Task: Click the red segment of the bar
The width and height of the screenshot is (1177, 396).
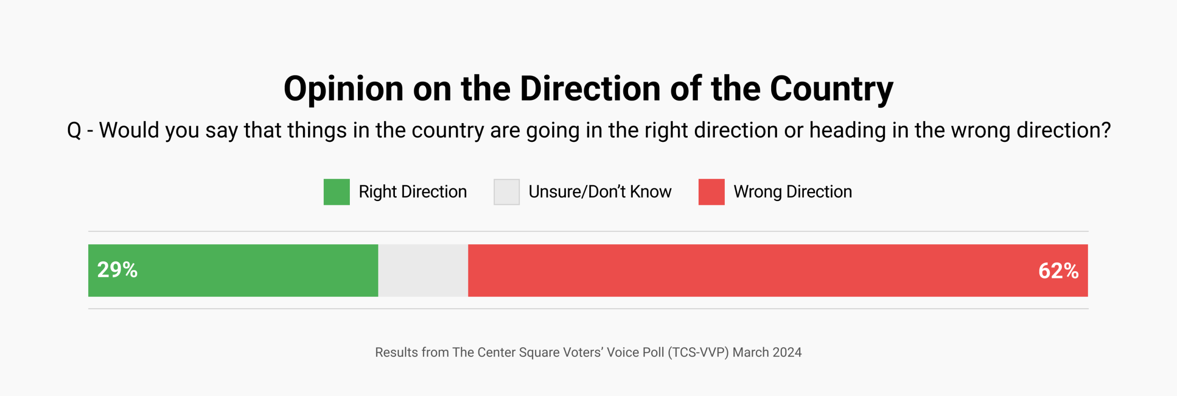Action: coord(758,271)
